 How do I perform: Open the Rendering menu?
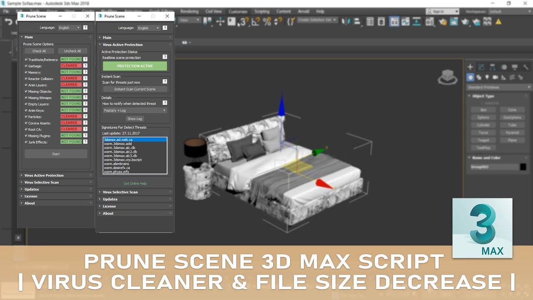click(x=189, y=11)
